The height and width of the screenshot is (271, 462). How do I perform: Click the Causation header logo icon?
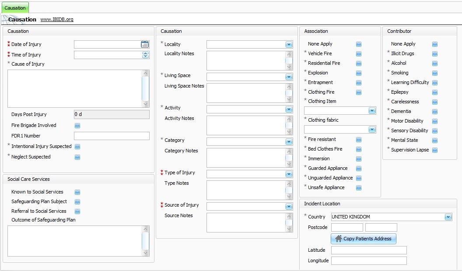(4, 19)
